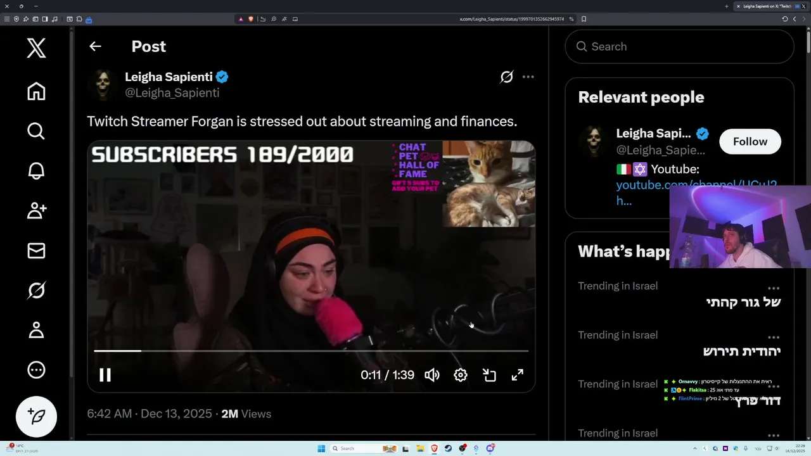811x456 pixels.
Task: Bookmark this page
Action: point(584,19)
